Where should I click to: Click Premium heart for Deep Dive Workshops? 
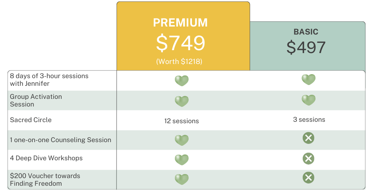click(182, 160)
